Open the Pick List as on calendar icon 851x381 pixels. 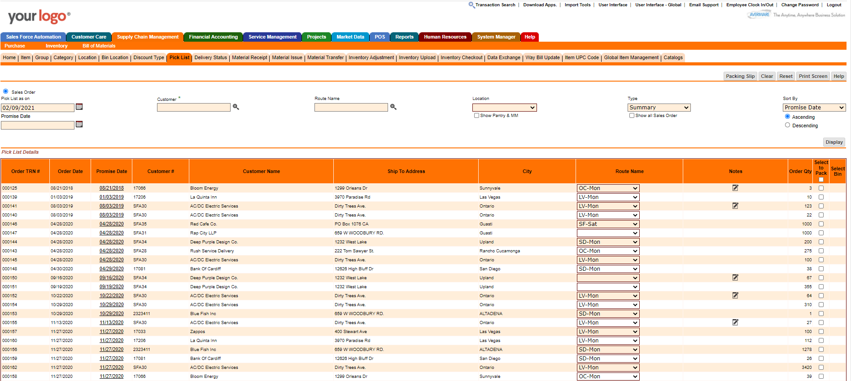click(x=79, y=107)
